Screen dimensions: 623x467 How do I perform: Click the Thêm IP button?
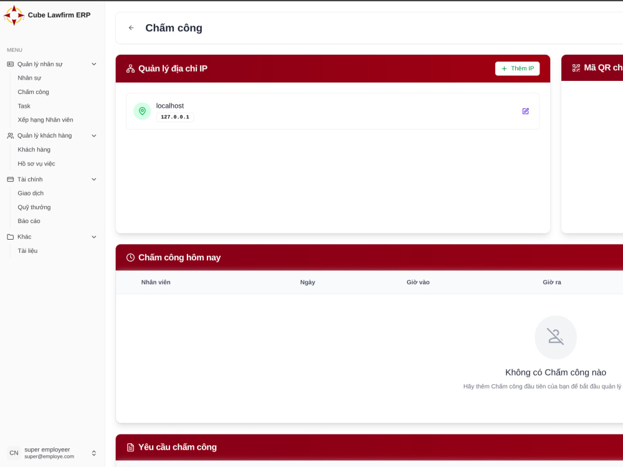coord(517,68)
